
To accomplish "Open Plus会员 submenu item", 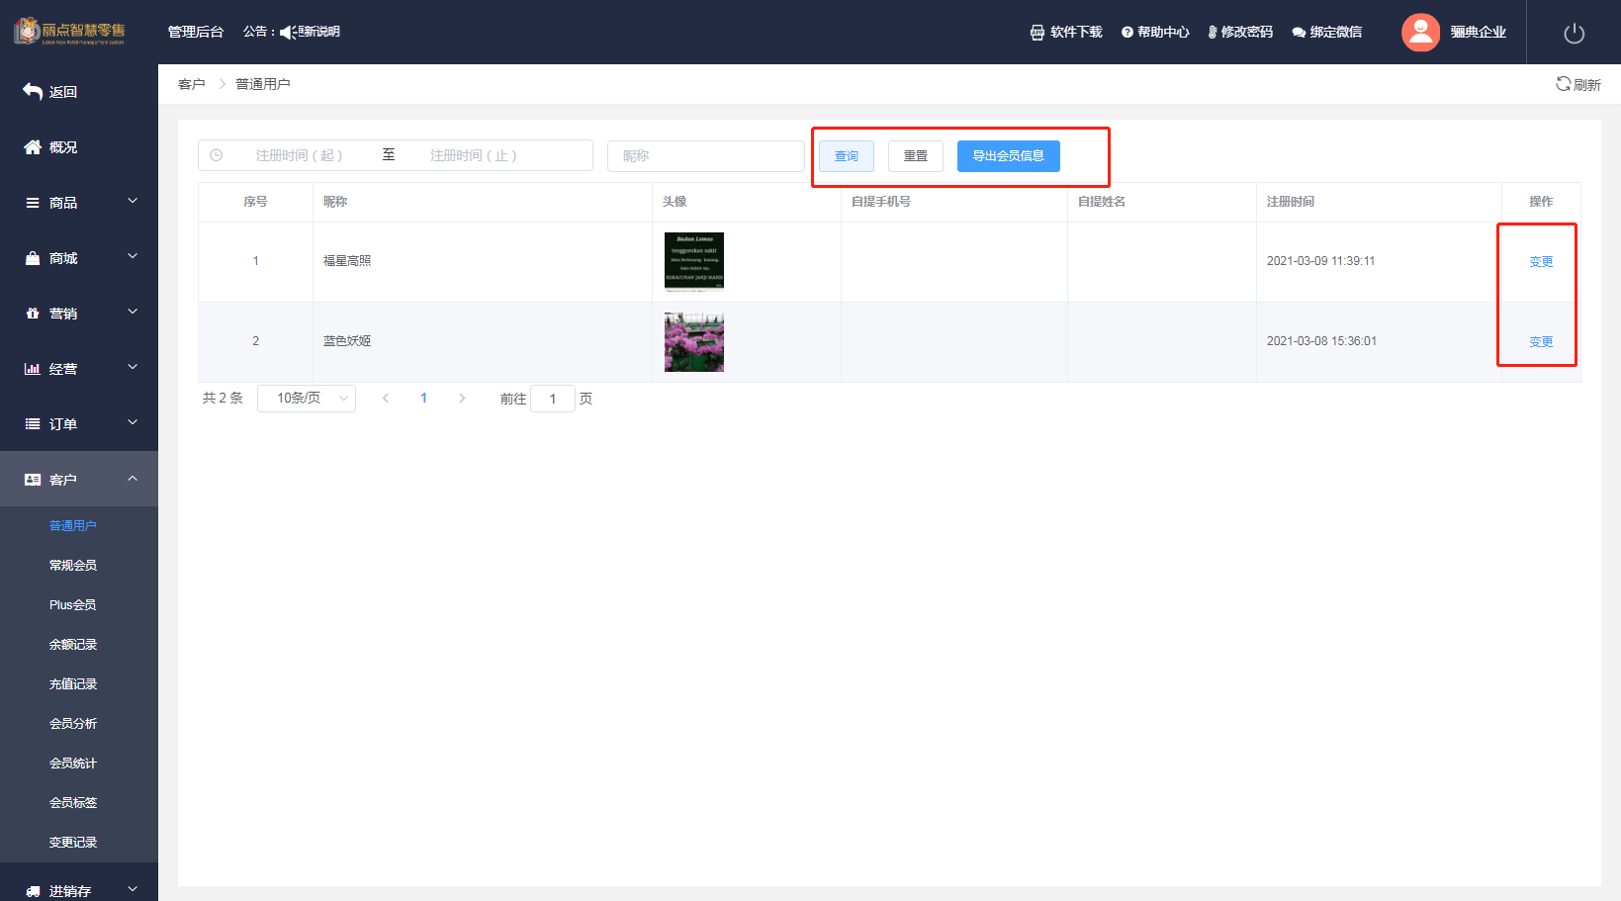I will tap(73, 604).
